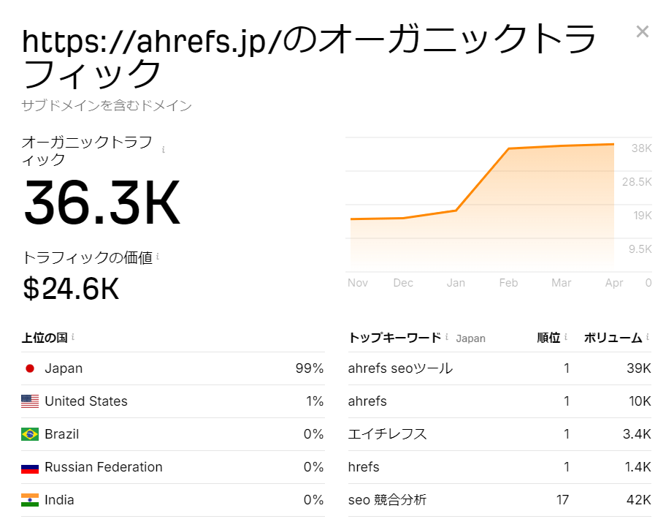
Task: Click the chart peak near Apr
Action: [613, 144]
